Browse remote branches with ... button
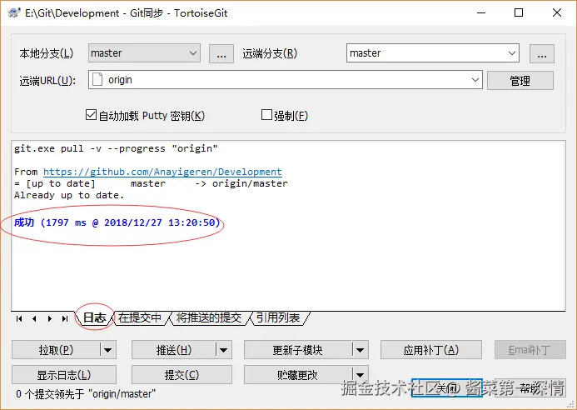577x410 pixels. click(x=542, y=54)
